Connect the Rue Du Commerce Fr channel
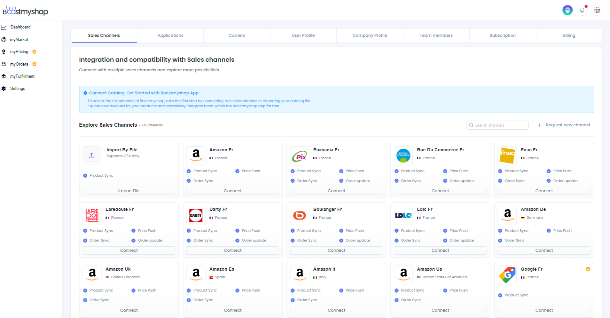610x318 pixels. 440,191
